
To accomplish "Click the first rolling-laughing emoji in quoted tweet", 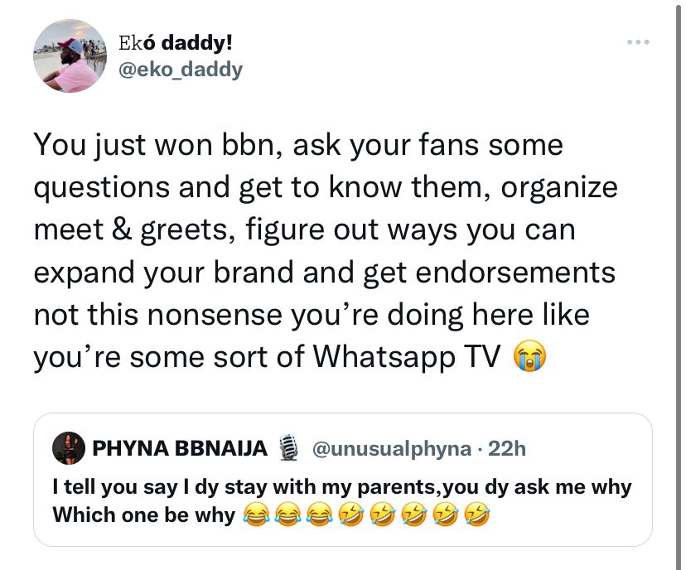I will 350,514.
